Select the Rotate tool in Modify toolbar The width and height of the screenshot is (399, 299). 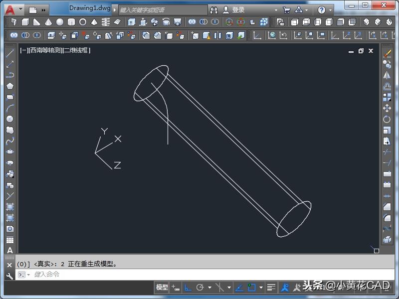[x=387, y=119]
